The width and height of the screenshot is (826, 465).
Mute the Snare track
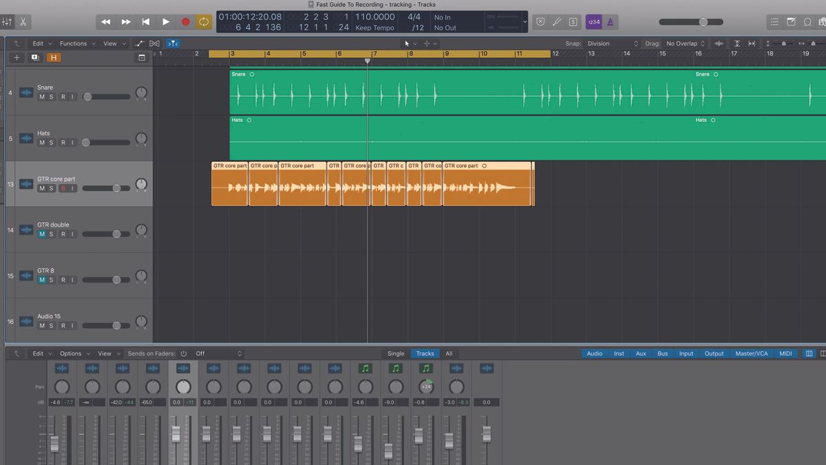pos(41,96)
